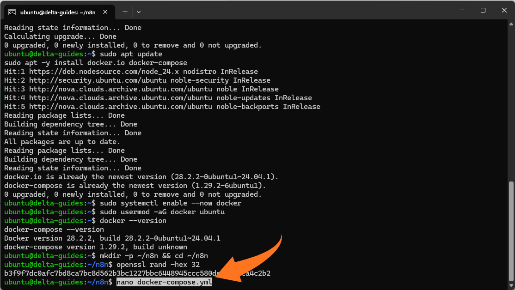The height and width of the screenshot is (290, 515).
Task: Expand the new tab profile dropdown chevron
Action: pyautogui.click(x=139, y=12)
